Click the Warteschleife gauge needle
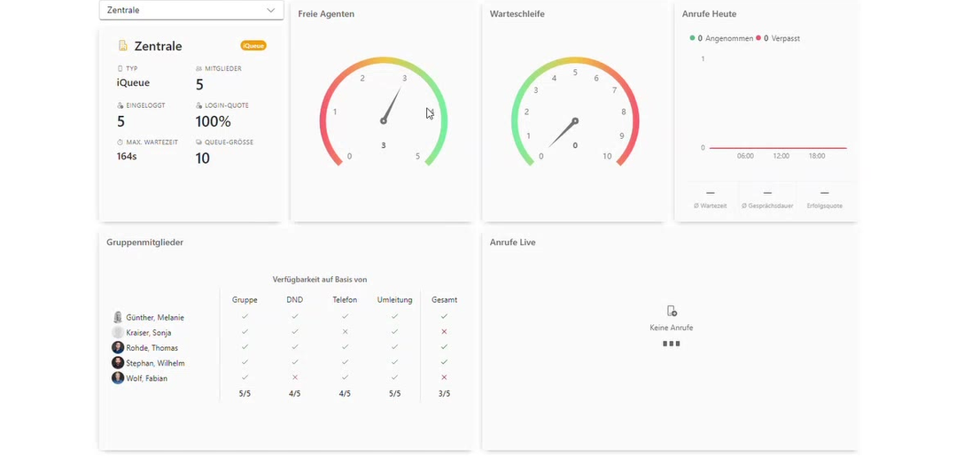Image resolution: width=964 pixels, height=456 pixels. pos(563,133)
